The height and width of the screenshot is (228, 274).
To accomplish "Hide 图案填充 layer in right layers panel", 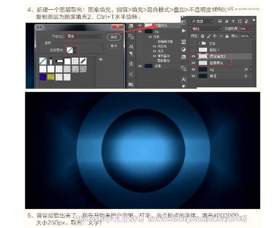I will pyautogui.click(x=193, y=62).
